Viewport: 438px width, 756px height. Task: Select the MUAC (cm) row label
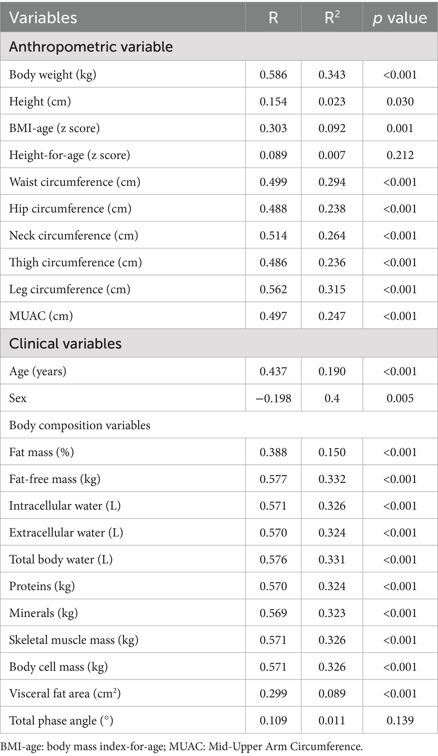[41, 316]
